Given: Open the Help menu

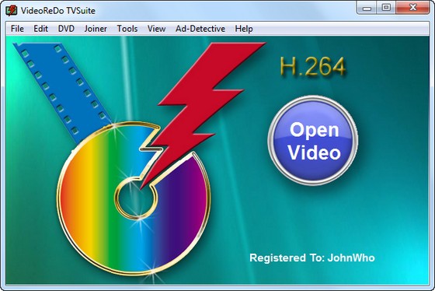Looking at the screenshot, I should coord(244,29).
